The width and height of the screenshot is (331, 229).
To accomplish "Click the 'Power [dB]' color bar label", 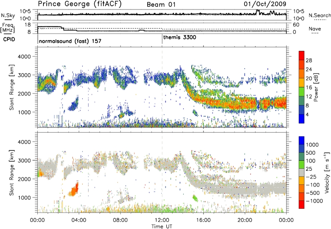I will tap(316, 87).
